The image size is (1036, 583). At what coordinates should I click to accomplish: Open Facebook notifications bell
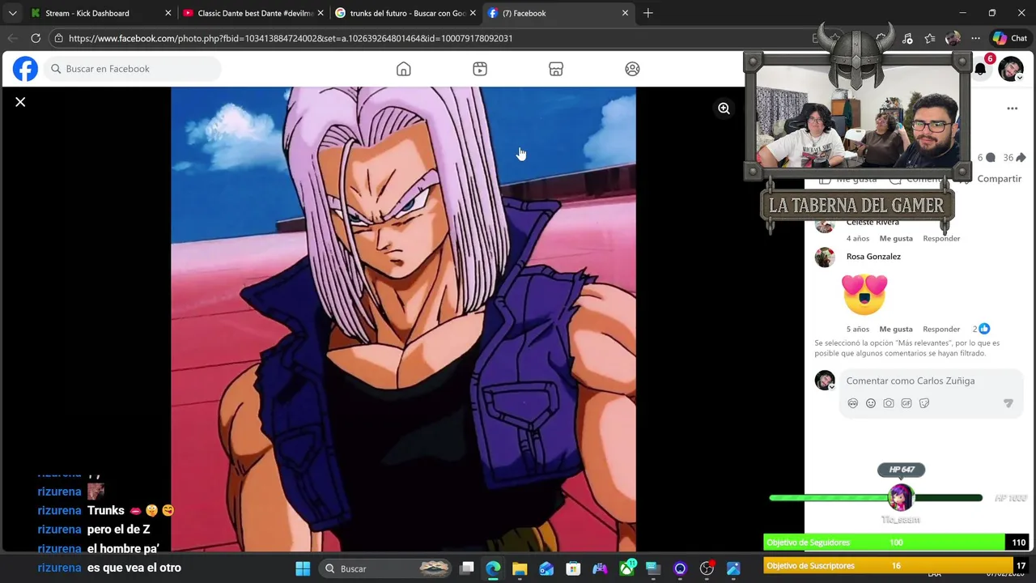981,69
